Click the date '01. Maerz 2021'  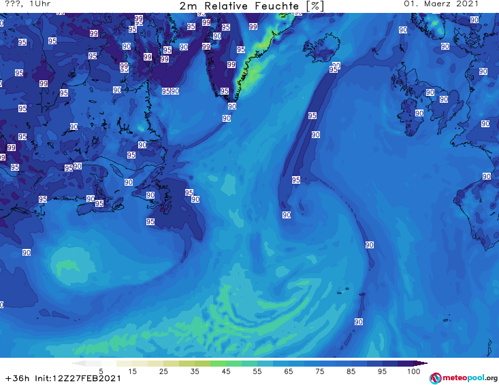[441, 4]
